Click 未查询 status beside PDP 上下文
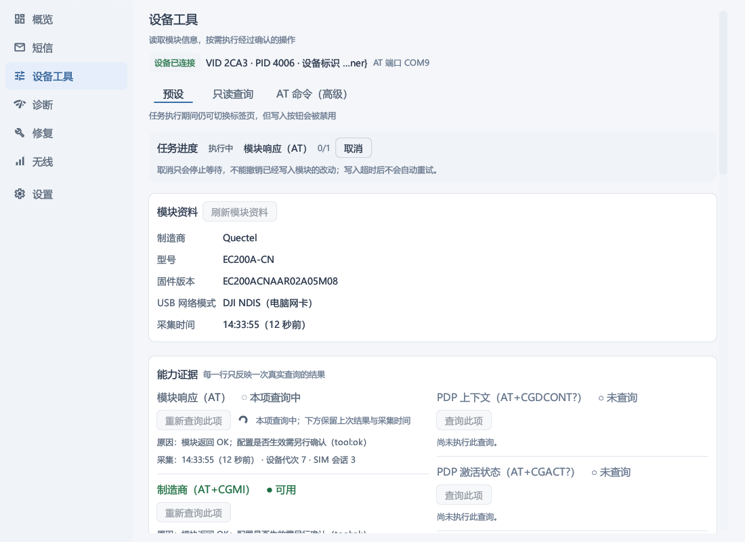Image resolution: width=745 pixels, height=542 pixels. pos(618,398)
